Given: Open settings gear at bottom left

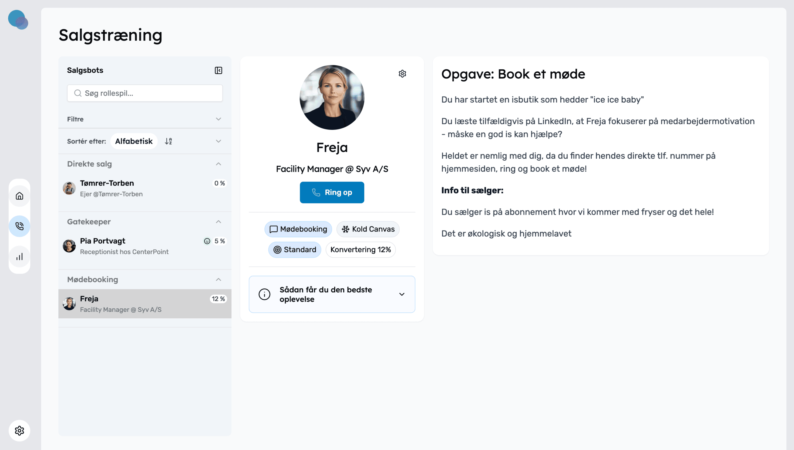Looking at the screenshot, I should click(x=19, y=431).
